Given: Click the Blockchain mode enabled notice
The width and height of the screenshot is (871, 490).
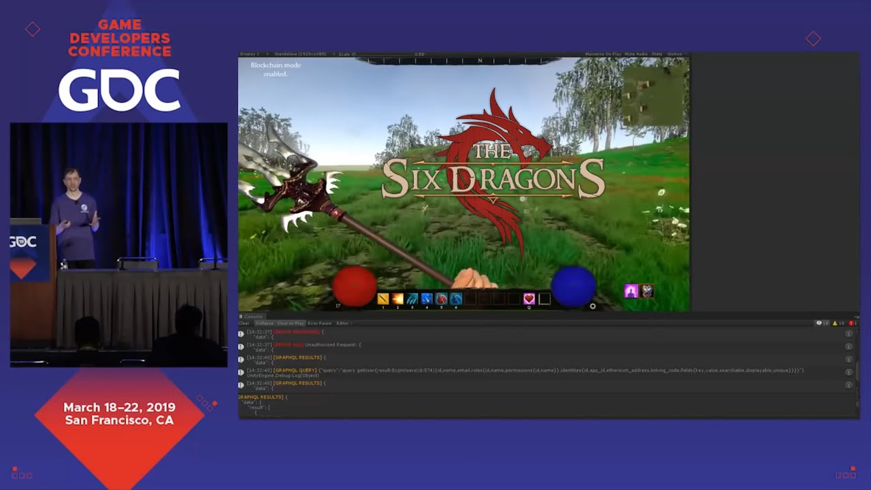Looking at the screenshot, I should click(276, 69).
